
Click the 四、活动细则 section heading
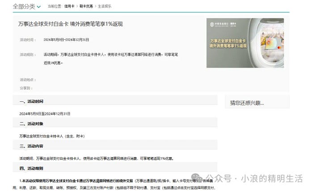[x=31, y=168]
